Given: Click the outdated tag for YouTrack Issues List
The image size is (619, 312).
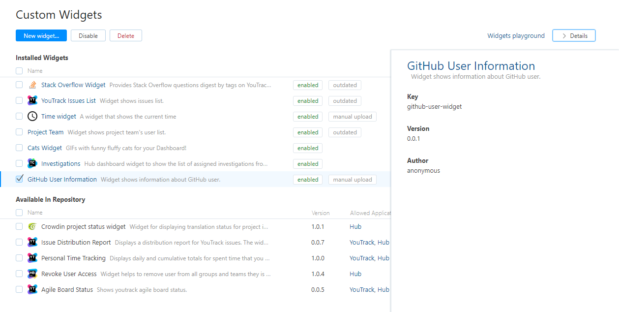Looking at the screenshot, I should [x=345, y=101].
